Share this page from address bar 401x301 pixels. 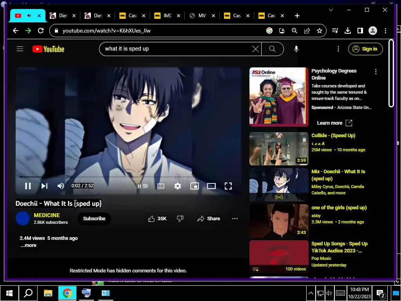[307, 31]
